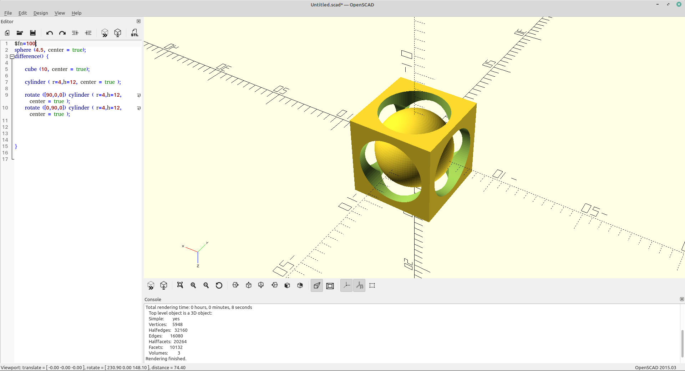Click the 'Volumes: 3' console line
685x371 pixels.
point(164,353)
